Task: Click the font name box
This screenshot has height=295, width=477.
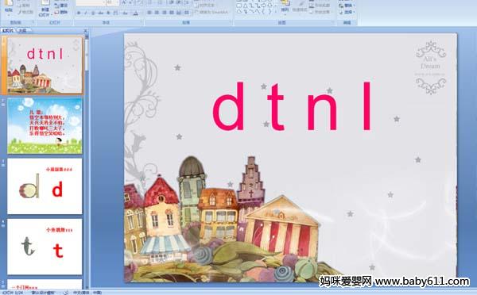Action: (91, 2)
